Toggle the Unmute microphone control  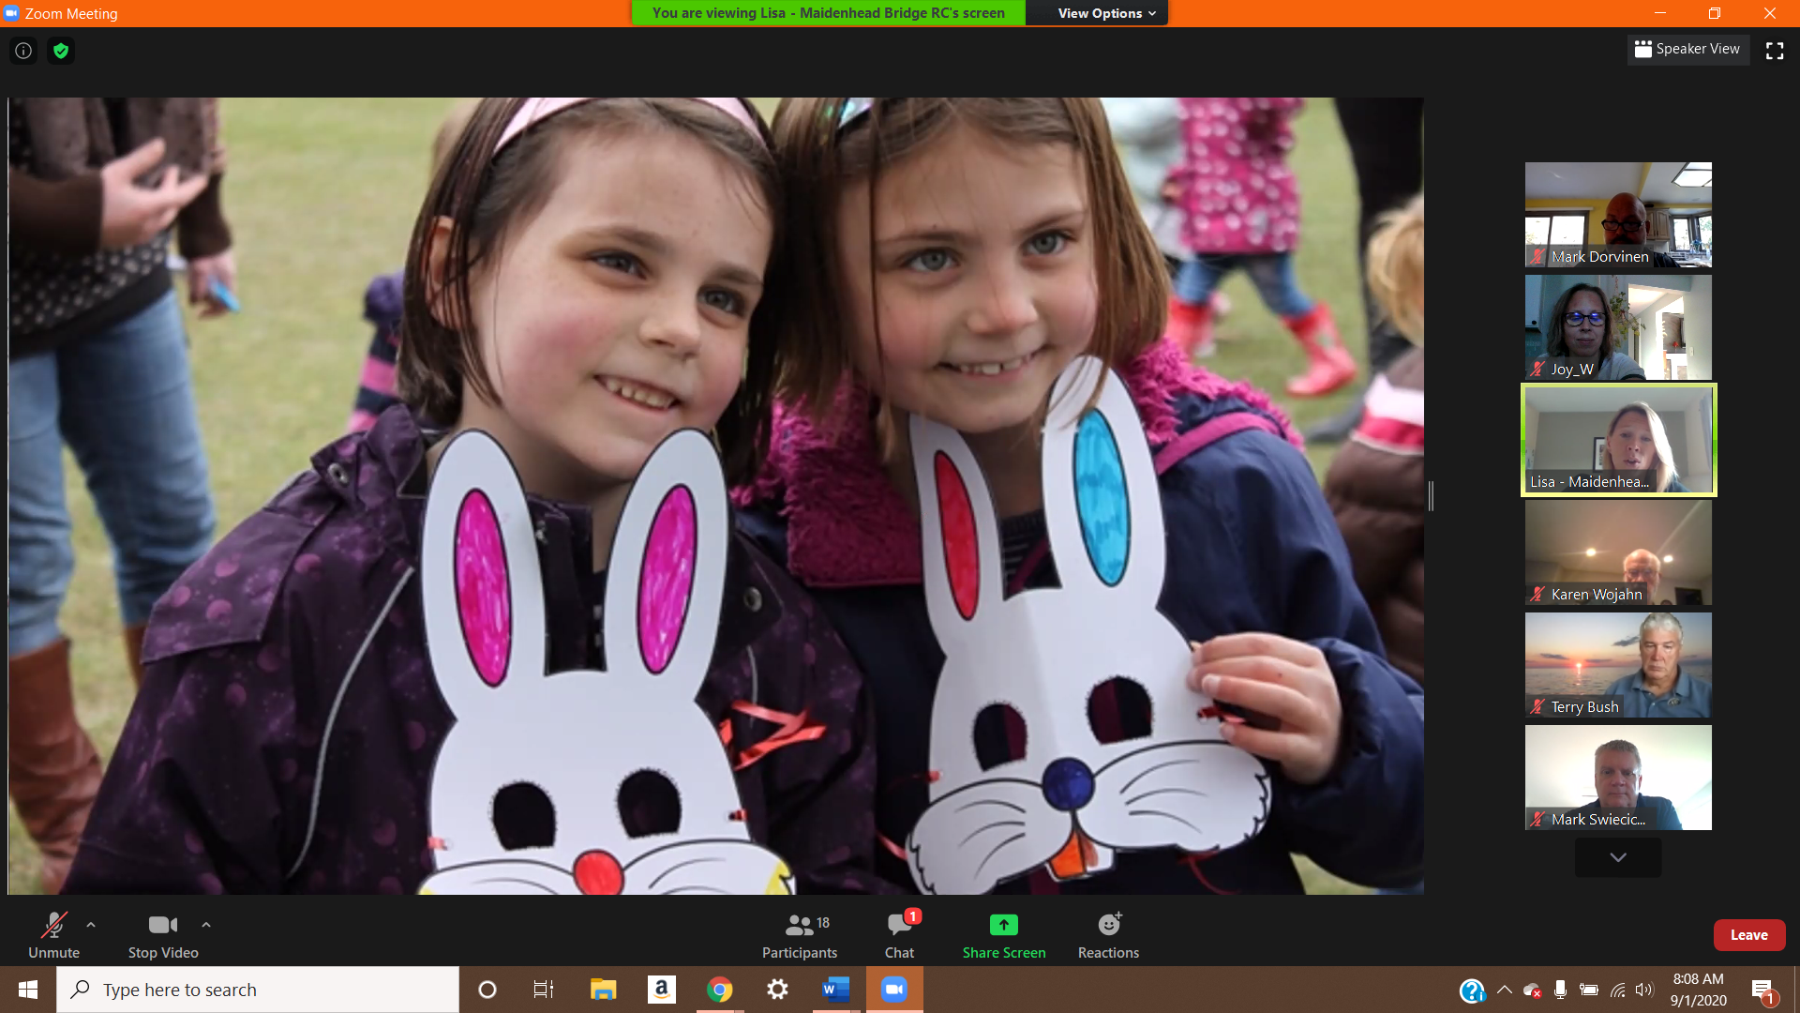point(53,935)
